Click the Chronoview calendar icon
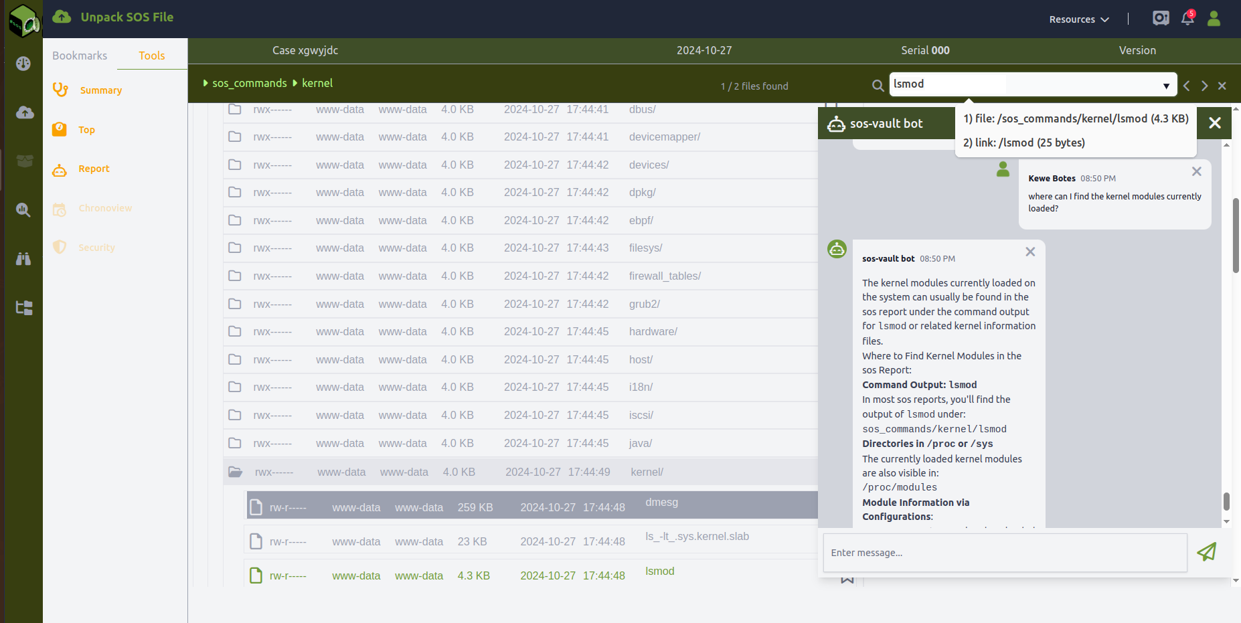Screen dimensions: 1241x623 (x=60, y=209)
